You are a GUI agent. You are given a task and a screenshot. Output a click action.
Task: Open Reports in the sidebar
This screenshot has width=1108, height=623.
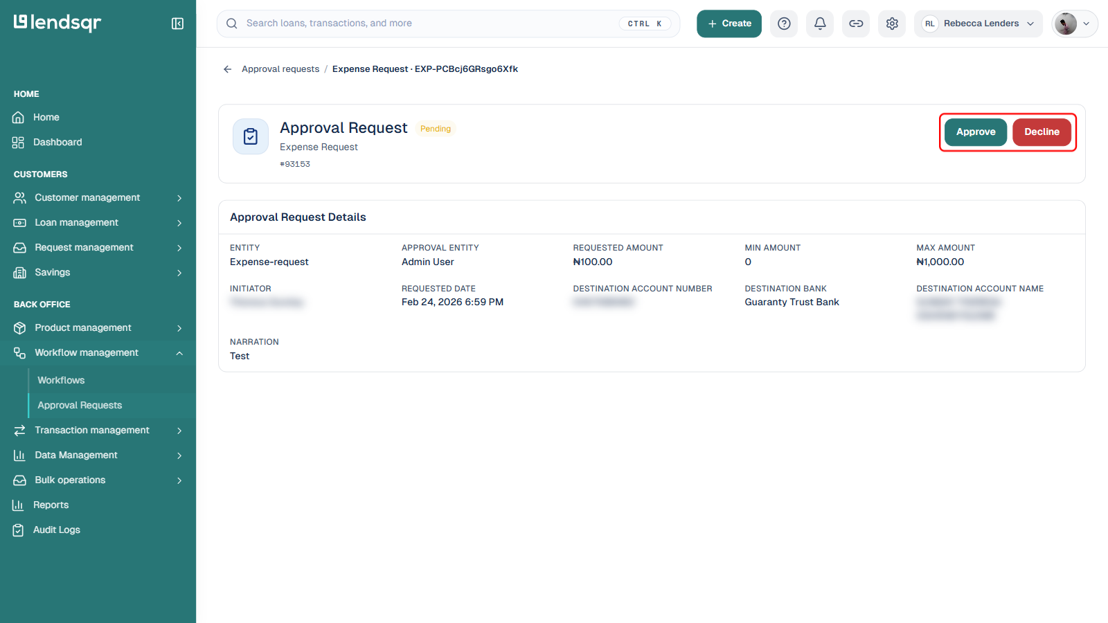click(51, 505)
